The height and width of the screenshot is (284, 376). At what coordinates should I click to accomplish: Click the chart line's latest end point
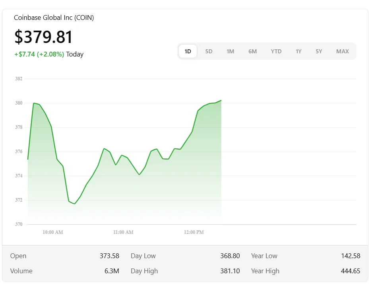pyautogui.click(x=221, y=101)
